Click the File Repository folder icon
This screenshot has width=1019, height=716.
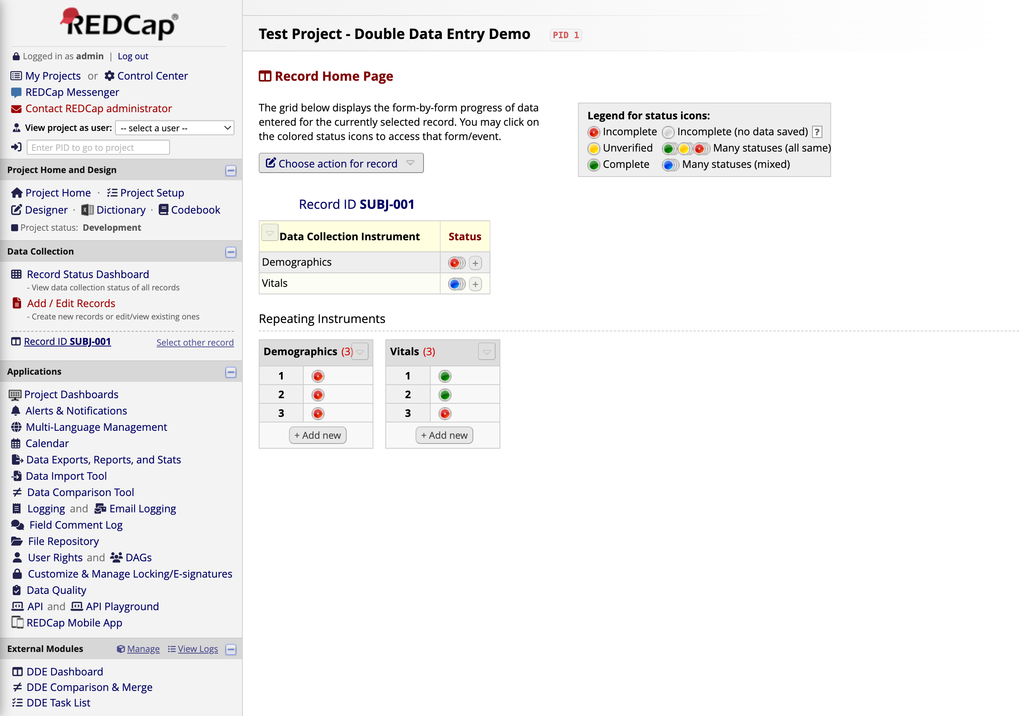pyautogui.click(x=17, y=541)
